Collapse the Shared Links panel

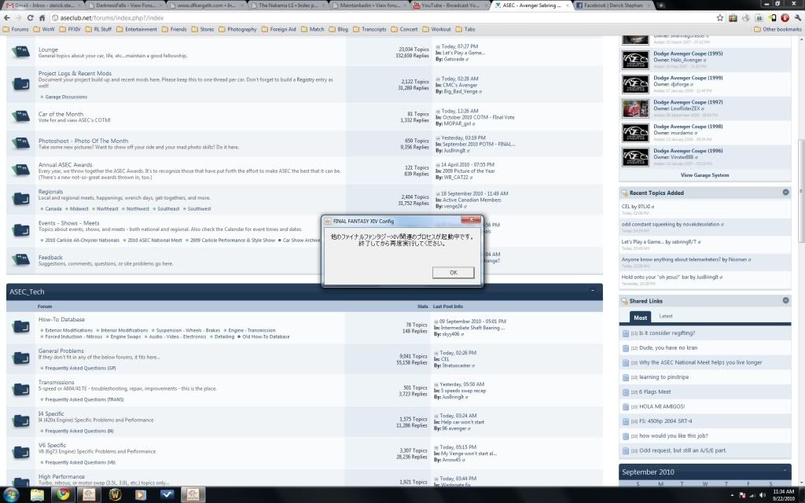coord(785,300)
